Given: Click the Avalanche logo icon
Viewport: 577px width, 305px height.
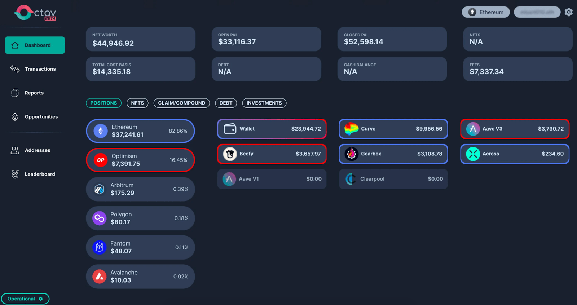Looking at the screenshot, I should (x=100, y=277).
